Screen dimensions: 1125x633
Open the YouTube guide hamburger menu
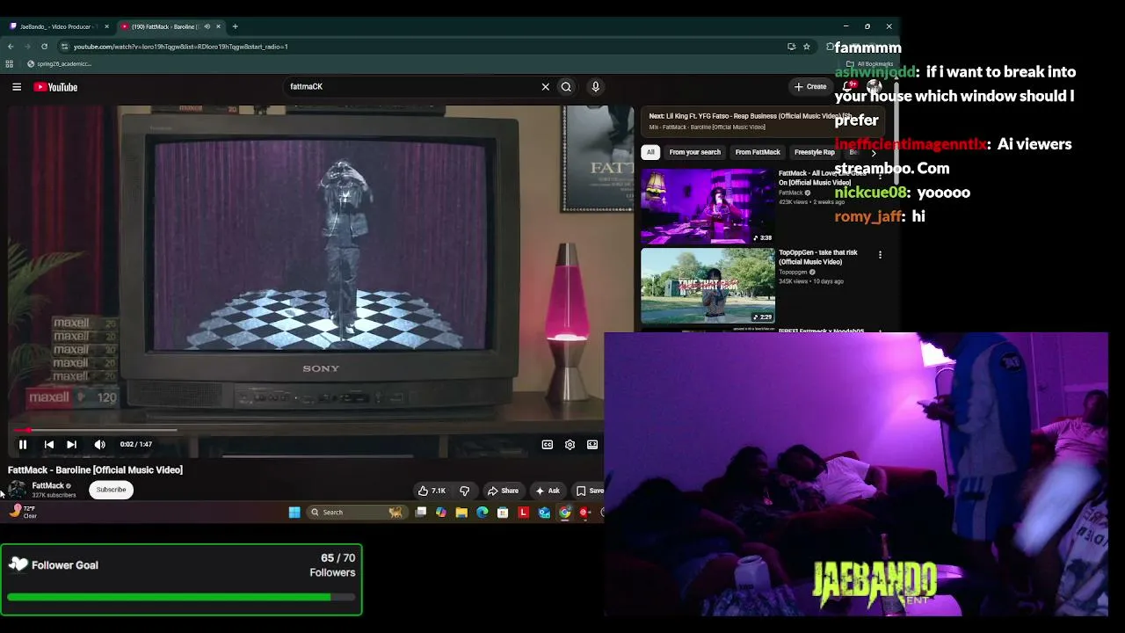17,87
